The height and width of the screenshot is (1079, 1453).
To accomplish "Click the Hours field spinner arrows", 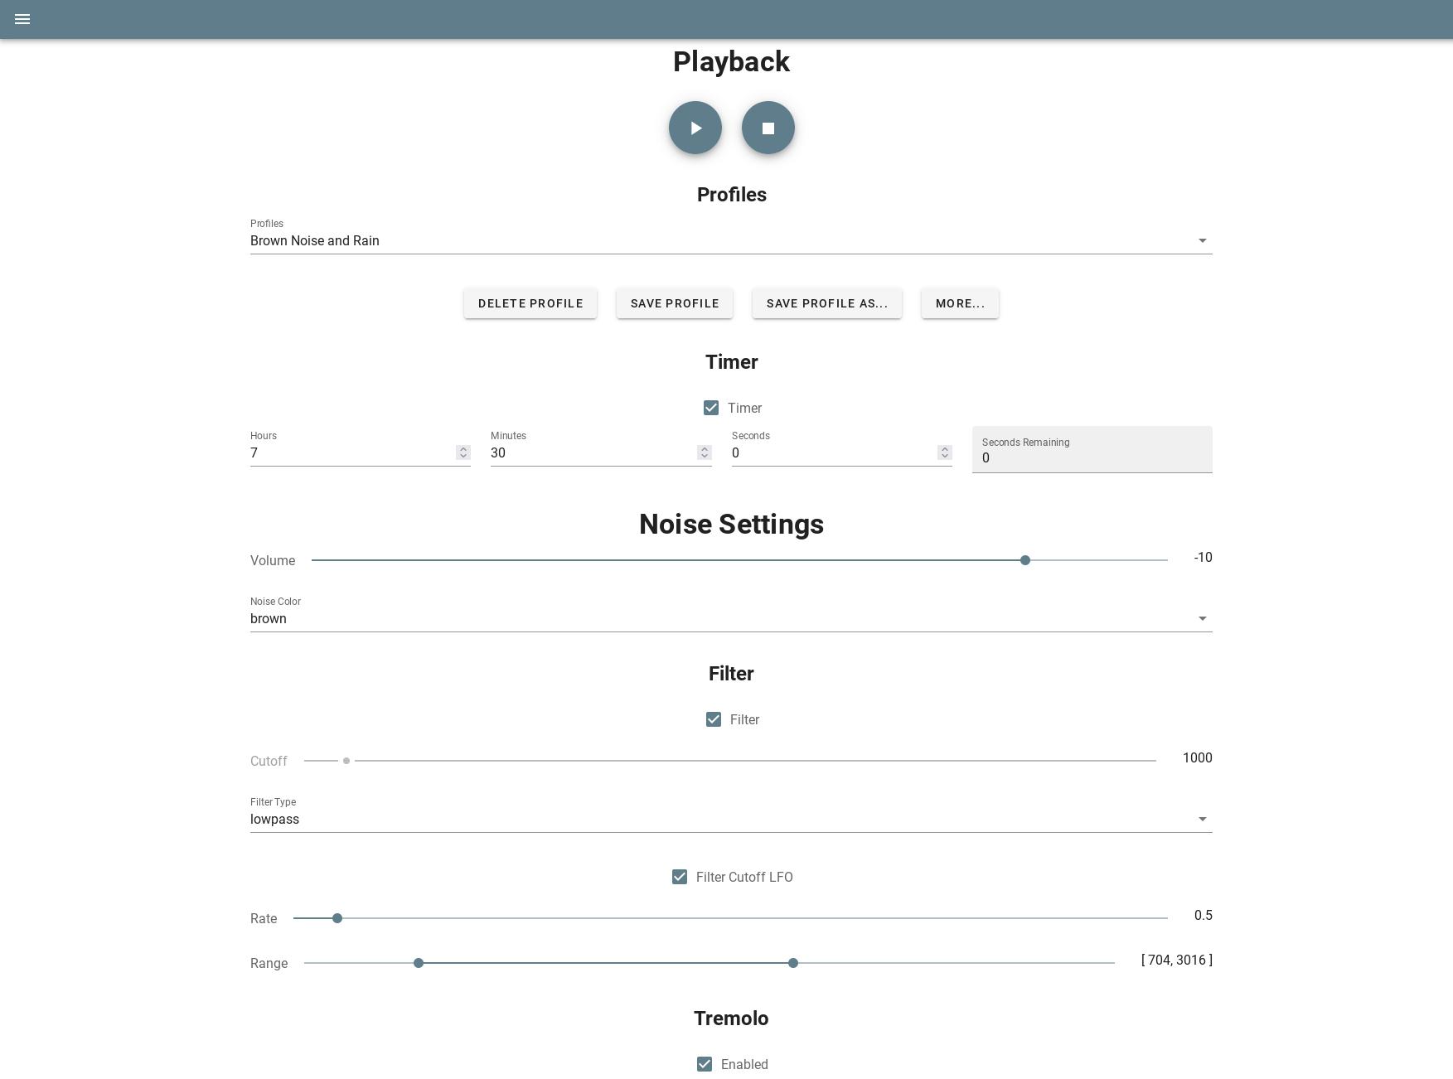I will pos(463,452).
